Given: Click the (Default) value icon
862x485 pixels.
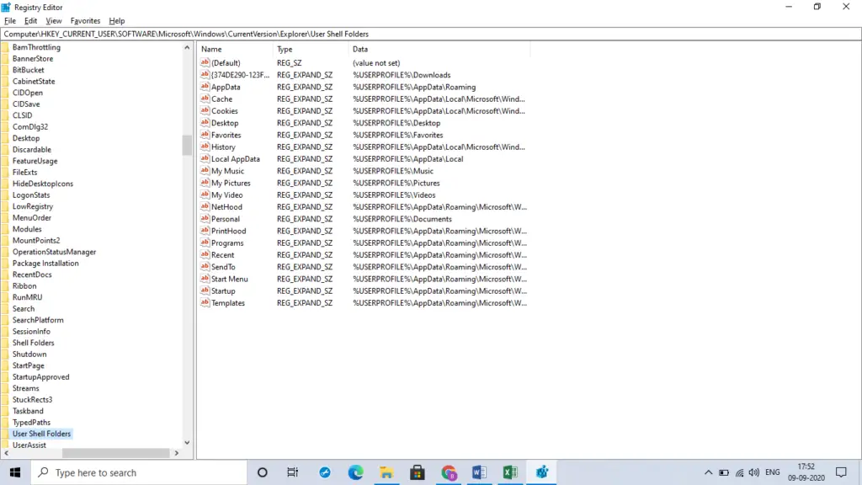Looking at the screenshot, I should 205,62.
